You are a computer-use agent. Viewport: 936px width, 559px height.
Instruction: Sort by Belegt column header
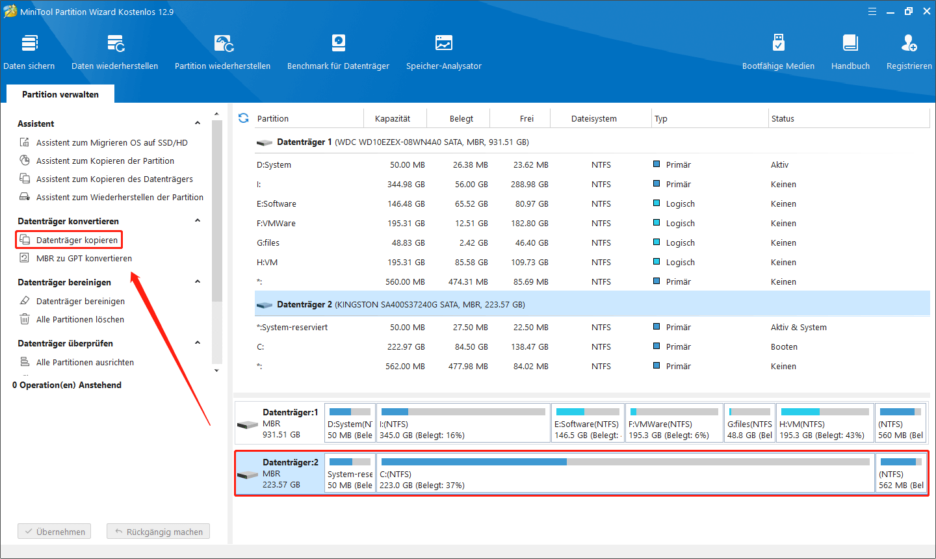click(461, 118)
